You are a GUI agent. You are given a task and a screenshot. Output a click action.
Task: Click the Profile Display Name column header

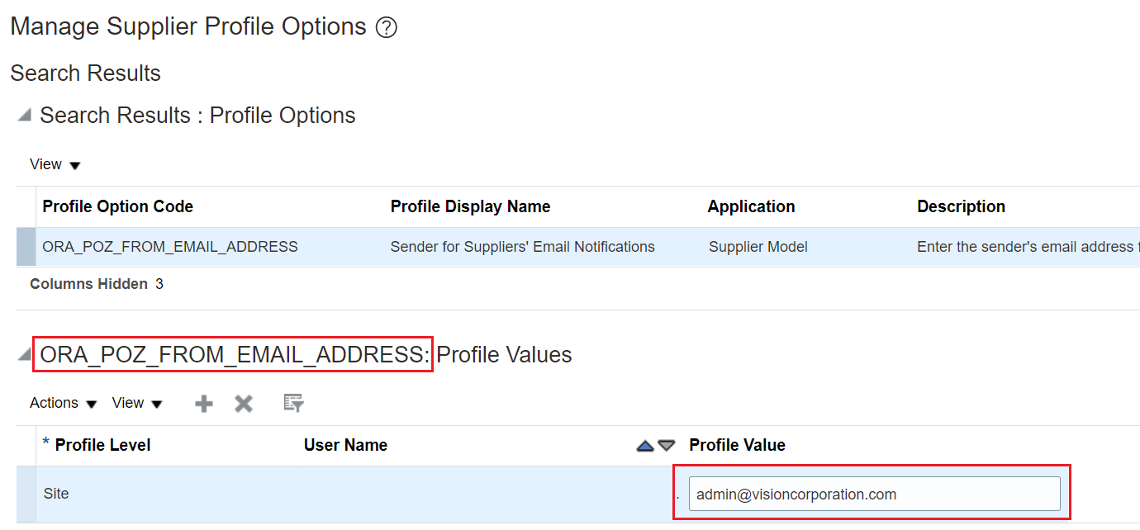tap(470, 206)
